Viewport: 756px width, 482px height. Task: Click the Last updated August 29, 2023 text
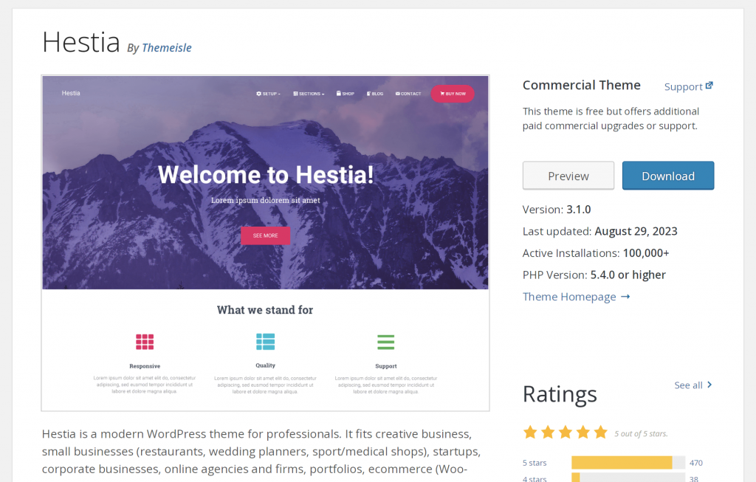599,231
